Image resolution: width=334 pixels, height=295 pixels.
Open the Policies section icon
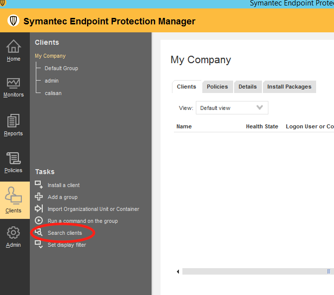[13, 159]
